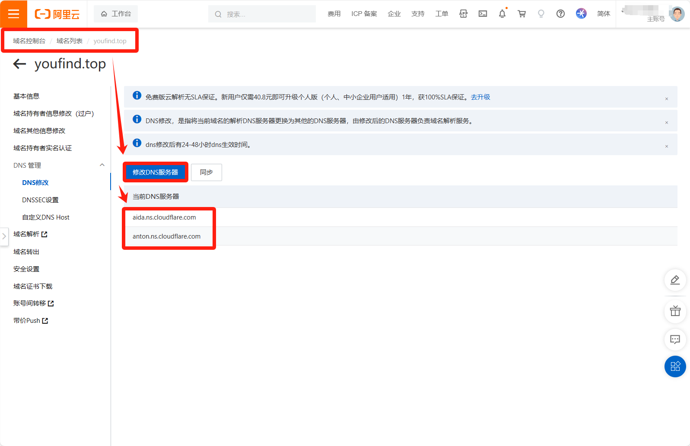The height and width of the screenshot is (446, 690).
Task: Go back using the arrow beside youfind.top
Action: pos(19,64)
